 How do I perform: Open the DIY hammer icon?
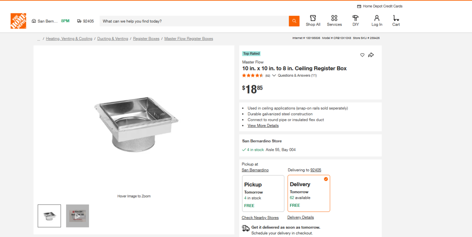tap(356, 18)
